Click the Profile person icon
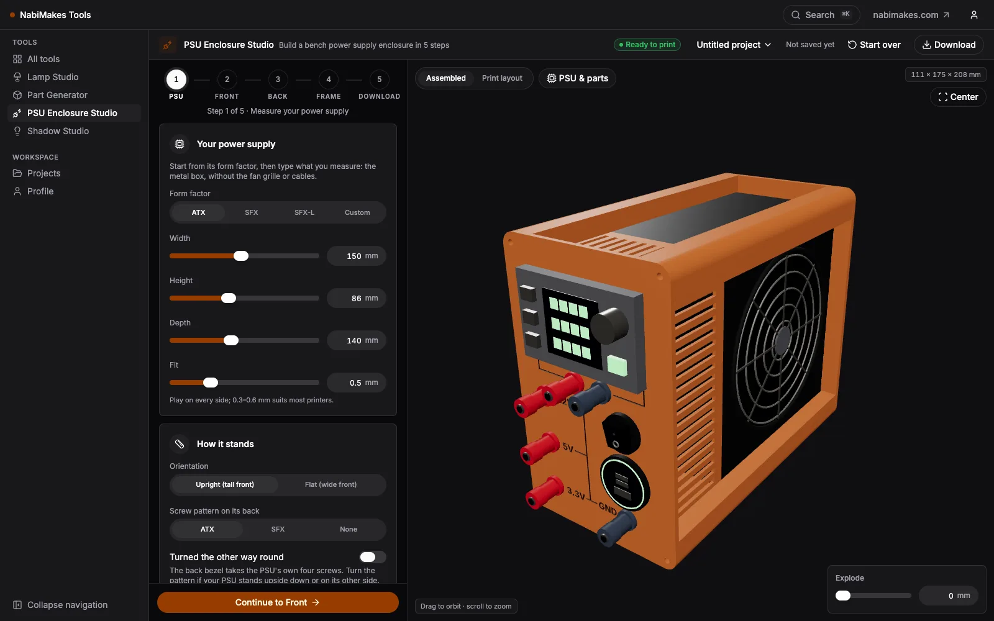The height and width of the screenshot is (621, 994). (x=17, y=191)
